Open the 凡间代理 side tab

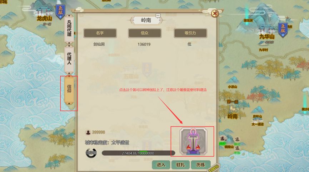69,28
